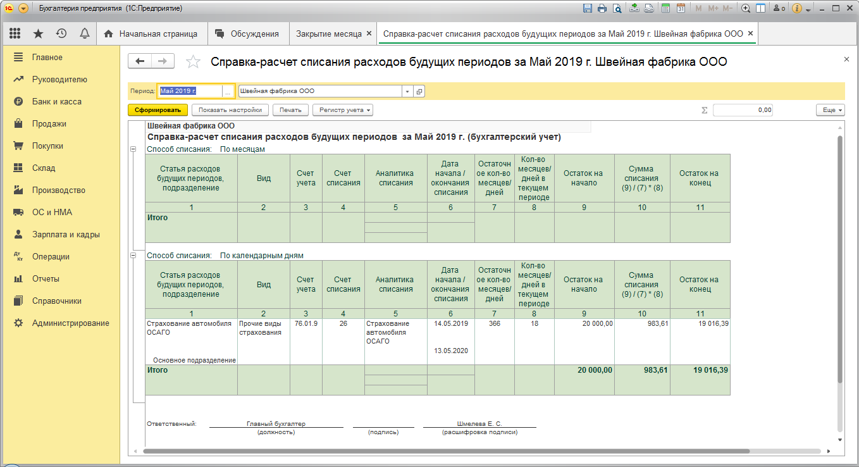
Task: Add report to favorites with star icon
Action: [193, 61]
